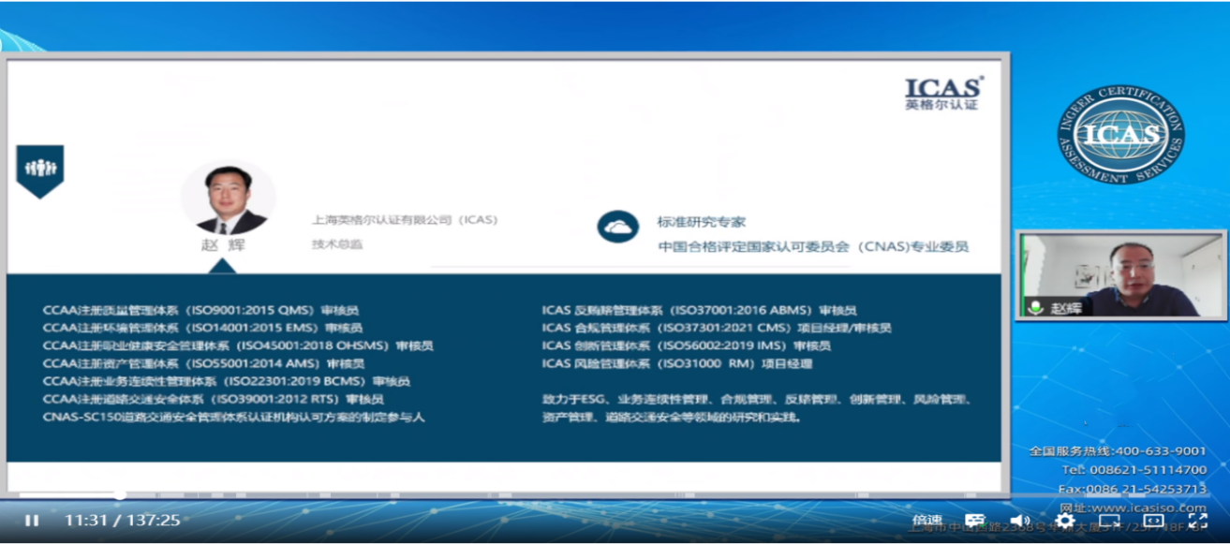Click the ISO22301:2019 BCMS line

coord(227,381)
